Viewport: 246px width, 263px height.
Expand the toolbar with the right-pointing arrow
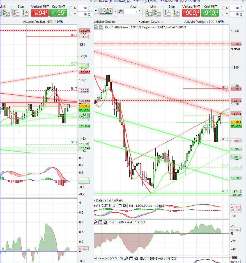(x=115, y=11)
